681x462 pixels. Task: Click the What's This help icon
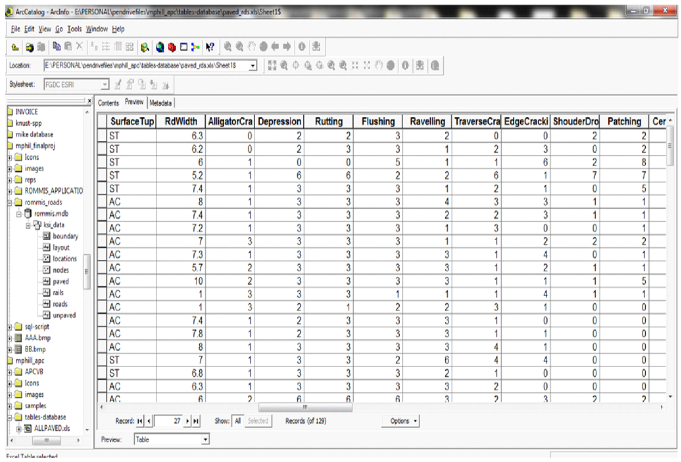210,47
